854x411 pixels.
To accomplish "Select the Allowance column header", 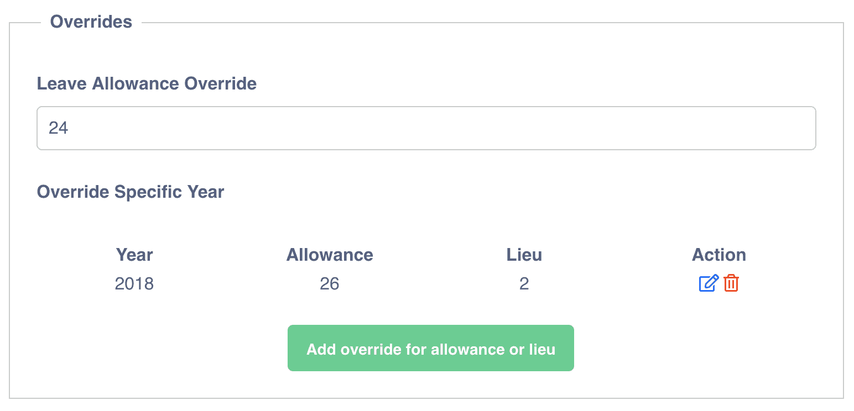I will [x=330, y=255].
